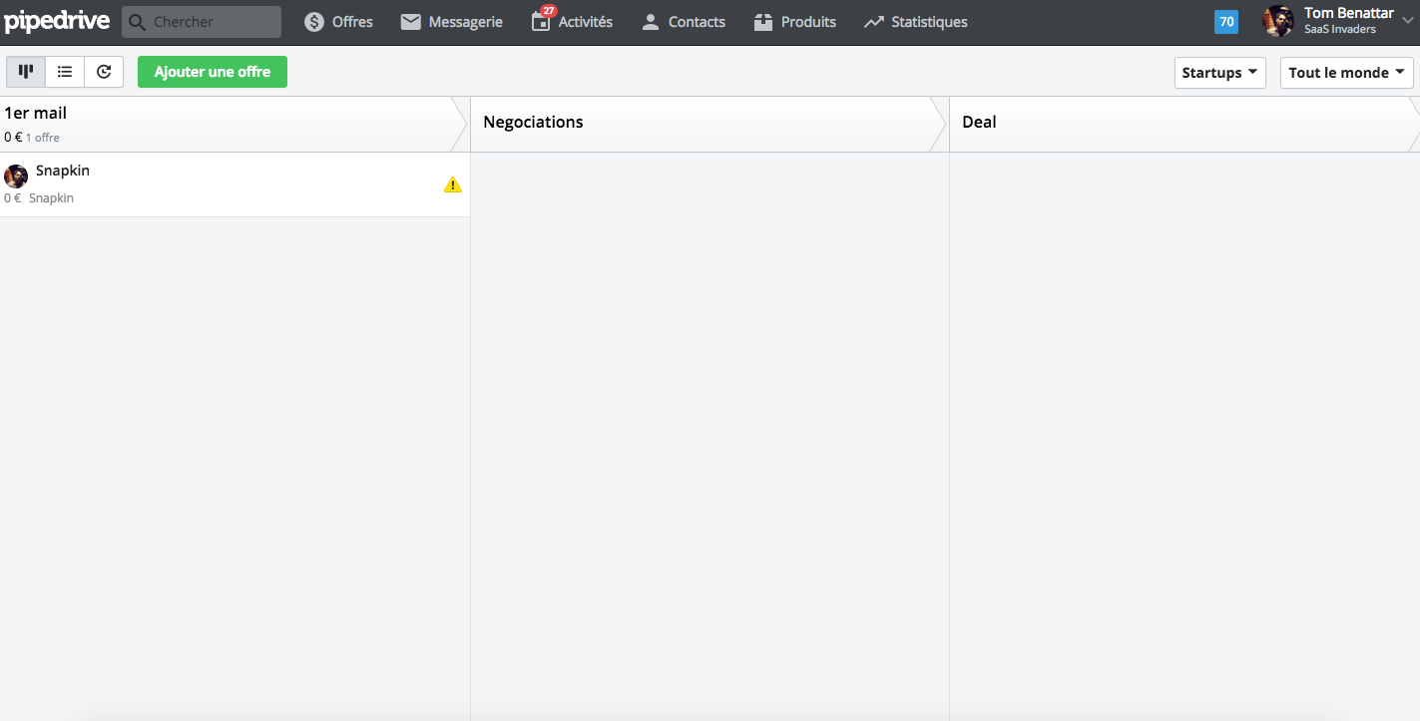Image resolution: width=1420 pixels, height=721 pixels.
Task: Open the Messagerie menu
Action: (x=451, y=22)
